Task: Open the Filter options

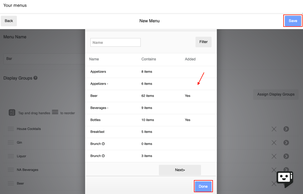Action: point(203,42)
